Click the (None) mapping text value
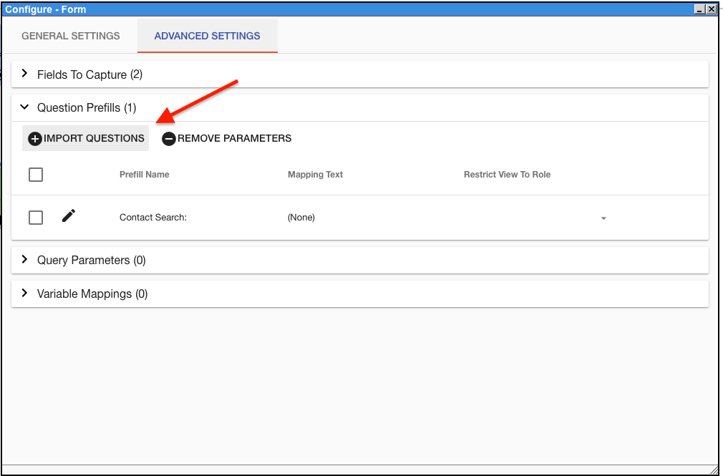Screen dimensions: 723x476 tap(301, 217)
